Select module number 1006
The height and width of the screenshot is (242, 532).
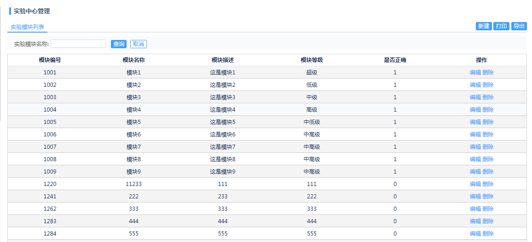point(50,135)
